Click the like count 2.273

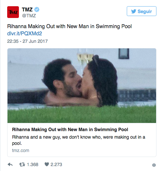56,164
